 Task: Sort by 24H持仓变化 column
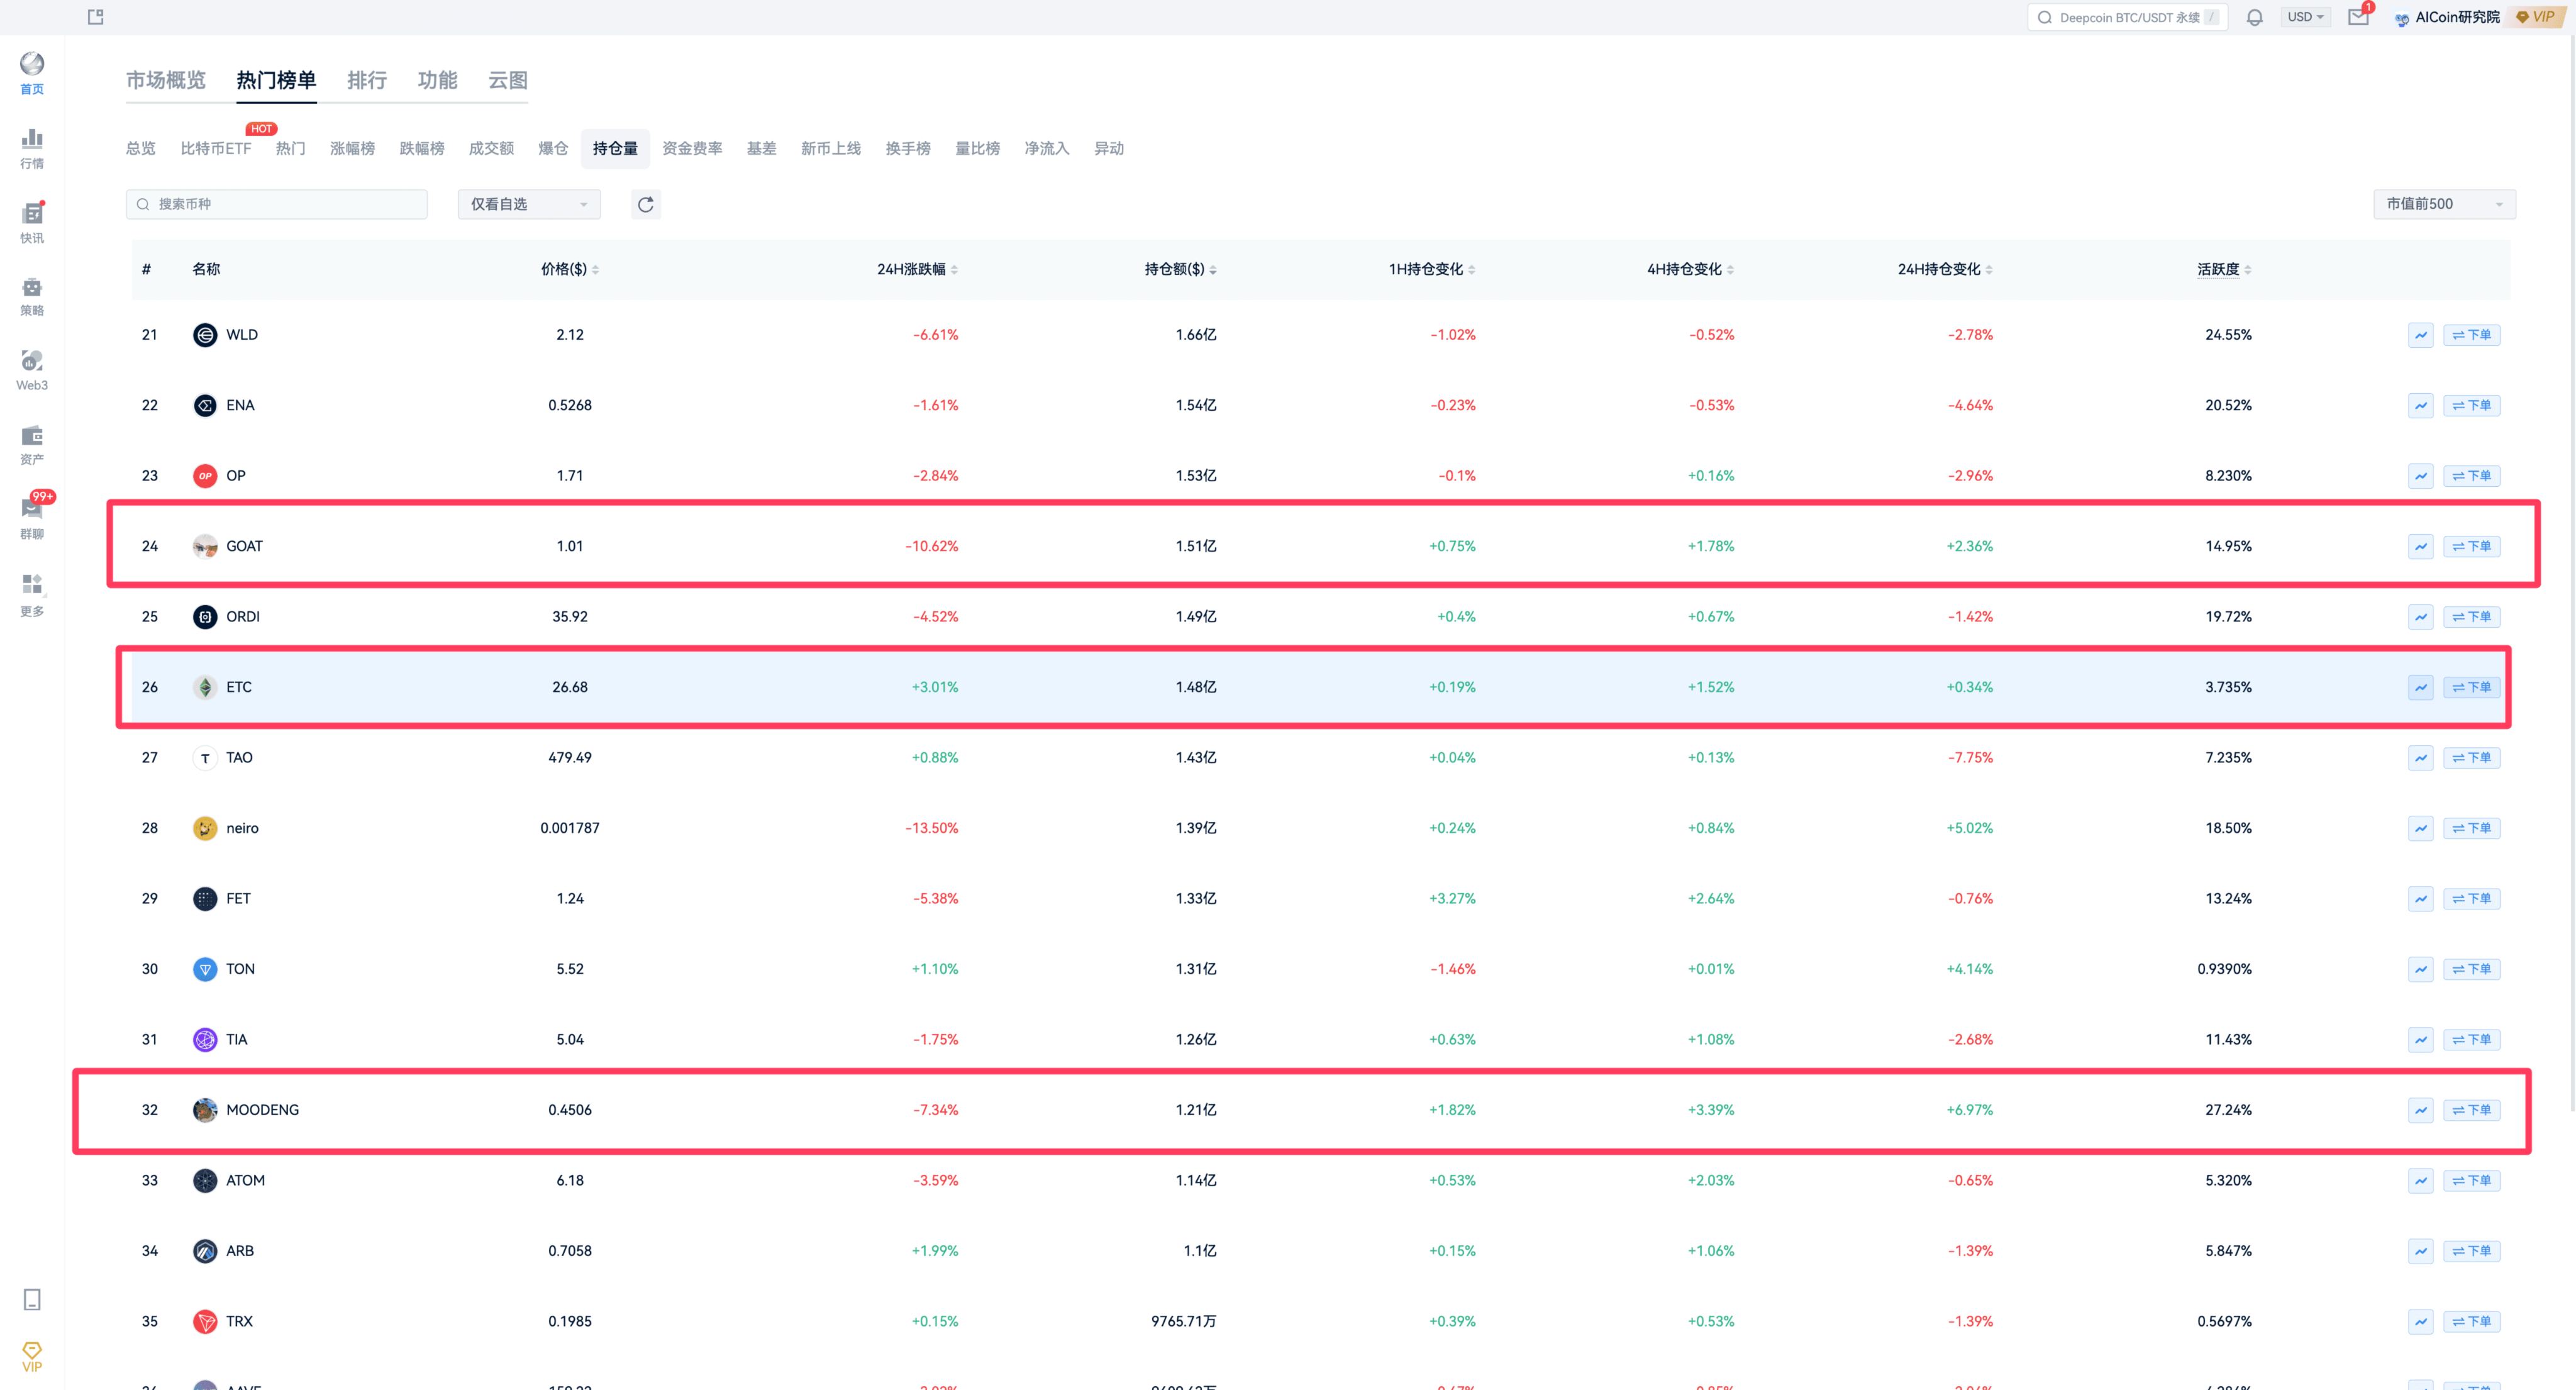(x=1945, y=269)
